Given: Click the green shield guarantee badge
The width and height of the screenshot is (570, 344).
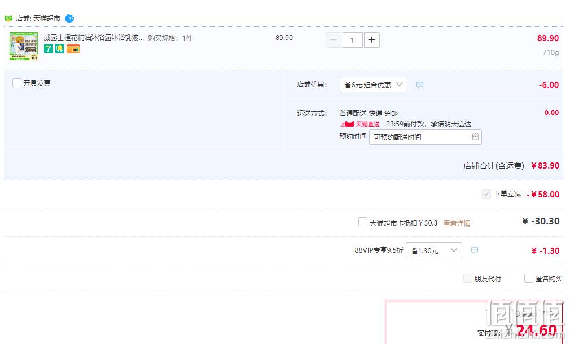Looking at the screenshot, I should pos(60,48).
